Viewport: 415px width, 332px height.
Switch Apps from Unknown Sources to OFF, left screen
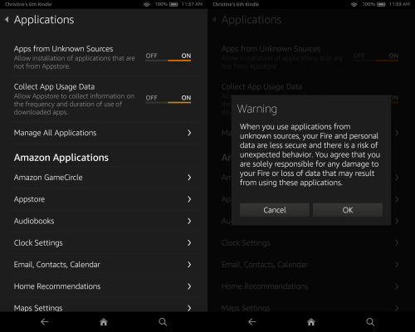point(151,56)
